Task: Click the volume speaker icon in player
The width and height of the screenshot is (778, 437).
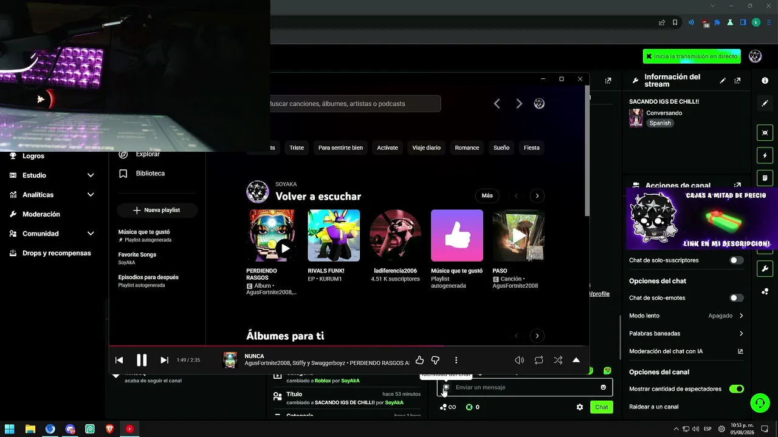Action: pyautogui.click(x=519, y=360)
